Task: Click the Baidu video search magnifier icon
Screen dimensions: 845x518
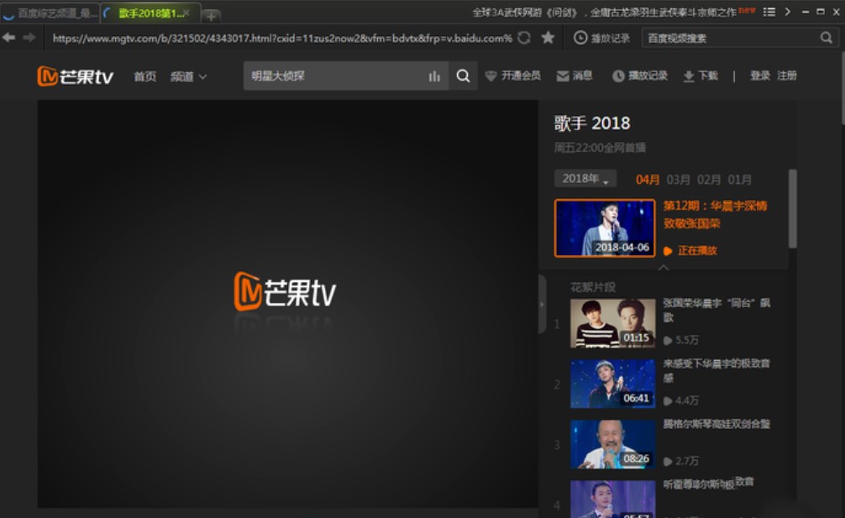Action: [827, 38]
